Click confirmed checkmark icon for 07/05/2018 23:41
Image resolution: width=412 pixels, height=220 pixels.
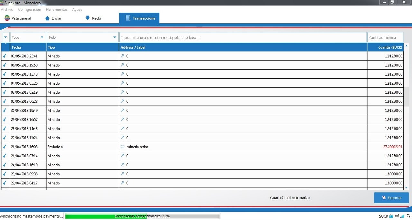coord(5,56)
